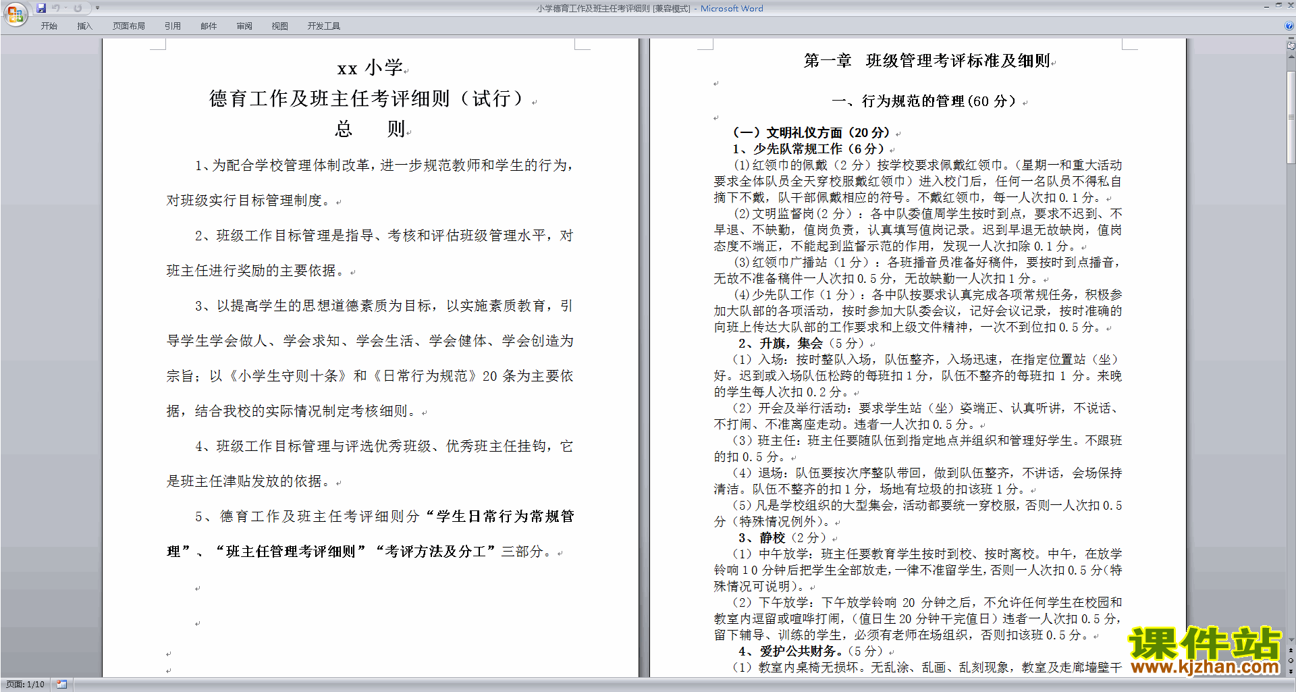Image resolution: width=1296 pixels, height=692 pixels.
Task: Click the line starting '1、为配合学校管理体制改革'
Action: pos(383,165)
